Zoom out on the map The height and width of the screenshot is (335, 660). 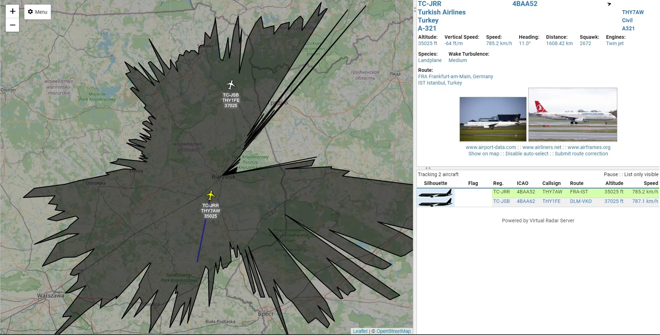[12, 25]
